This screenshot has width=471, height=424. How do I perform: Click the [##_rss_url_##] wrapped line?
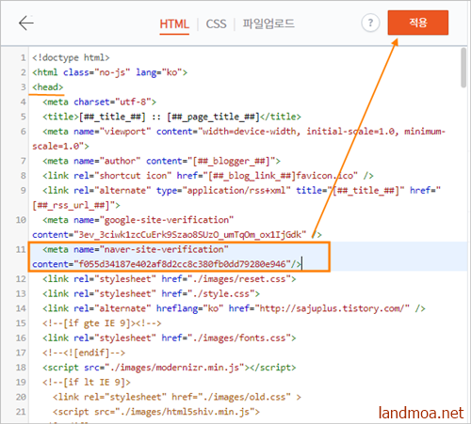(76, 205)
